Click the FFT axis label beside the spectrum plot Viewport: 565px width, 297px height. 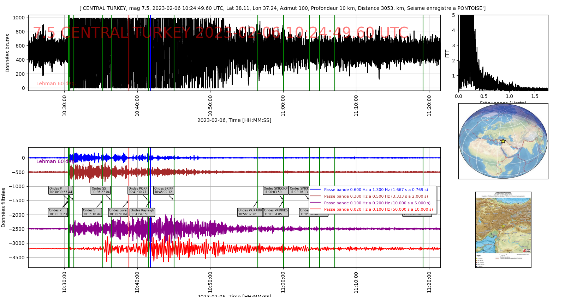point(447,53)
